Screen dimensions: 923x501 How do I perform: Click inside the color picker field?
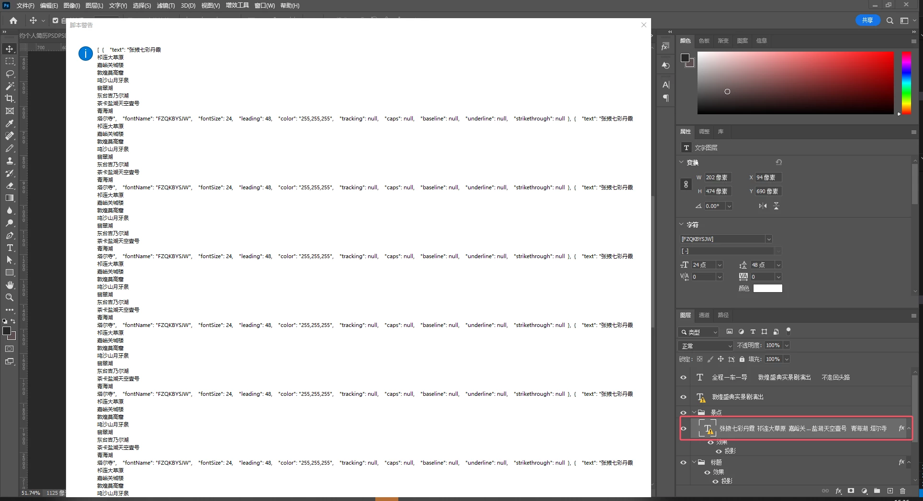tap(795, 83)
